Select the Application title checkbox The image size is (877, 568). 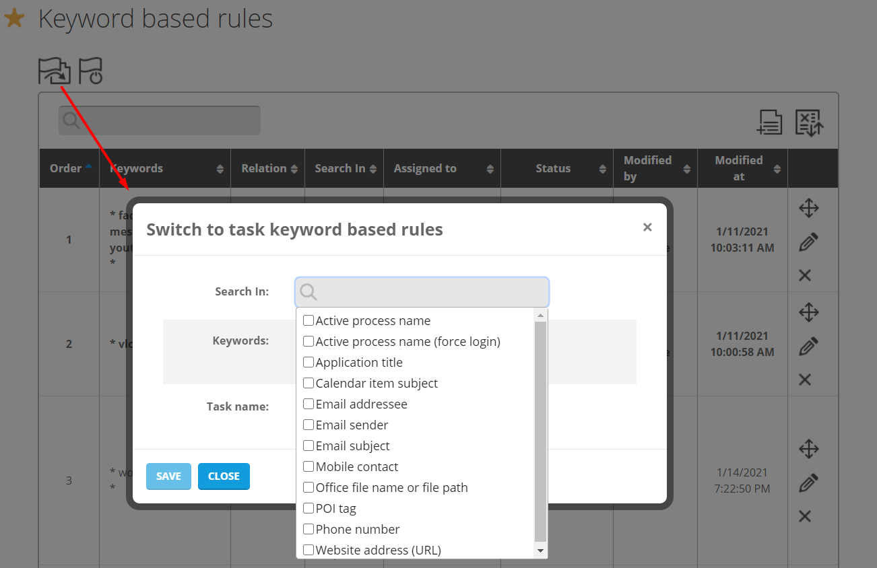tap(308, 363)
